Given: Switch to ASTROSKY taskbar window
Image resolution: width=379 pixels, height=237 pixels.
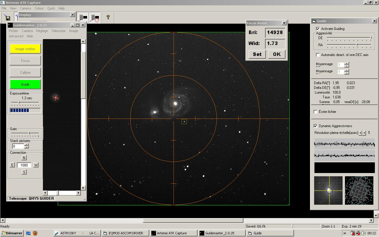Looking at the screenshot, I should 77,233.
